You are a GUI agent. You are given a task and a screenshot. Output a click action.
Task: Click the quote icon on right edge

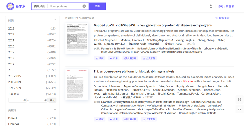tap(239, 100)
